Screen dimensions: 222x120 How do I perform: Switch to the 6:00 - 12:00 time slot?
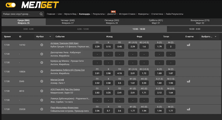pyautogui.click(x=83, y=29)
